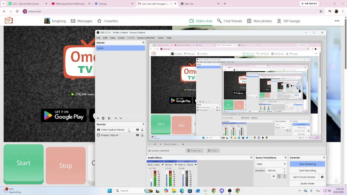This screenshot has height=195, width=347.
Task: Click Stop Streaming in OBS Controls
Action: tap(307, 164)
